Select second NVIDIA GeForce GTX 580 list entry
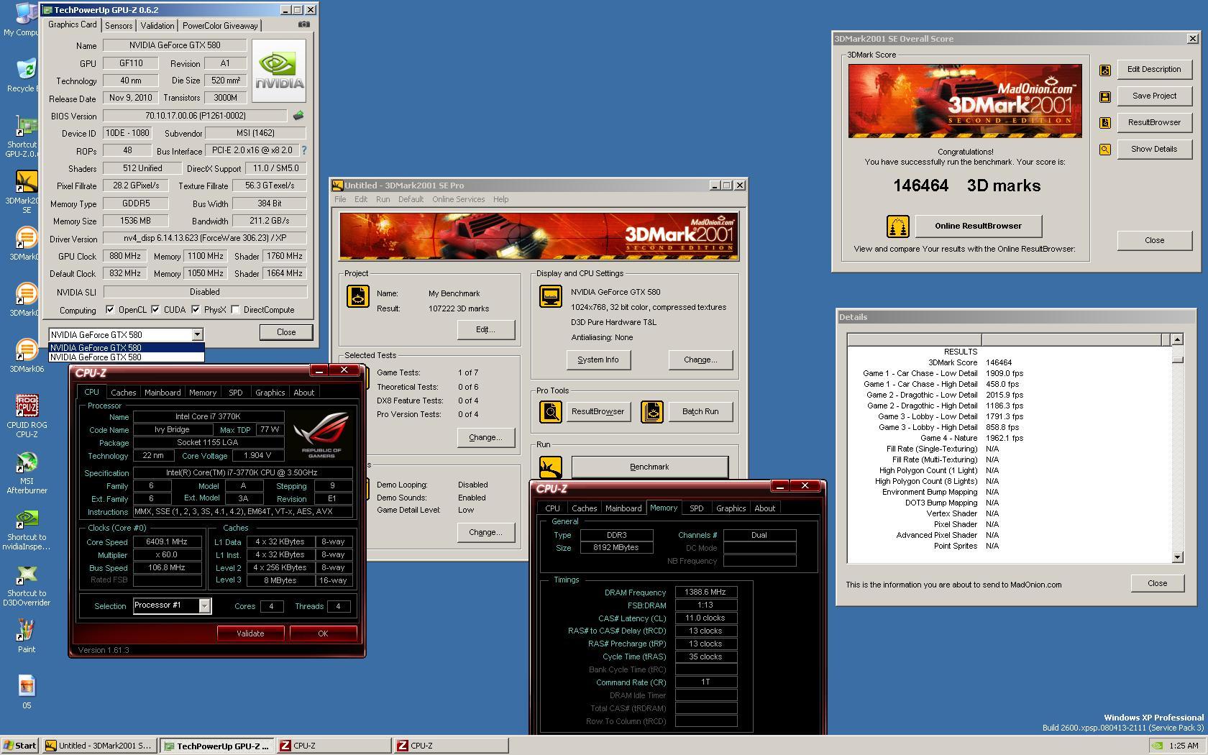This screenshot has height=755, width=1208. tap(127, 357)
